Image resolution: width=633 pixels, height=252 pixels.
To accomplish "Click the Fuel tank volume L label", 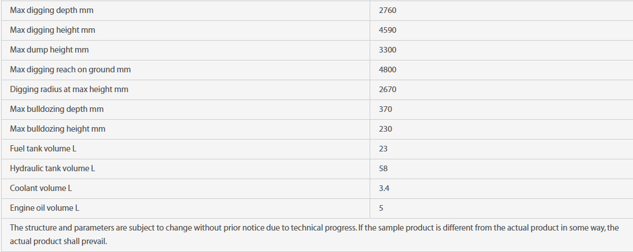I will [43, 149].
